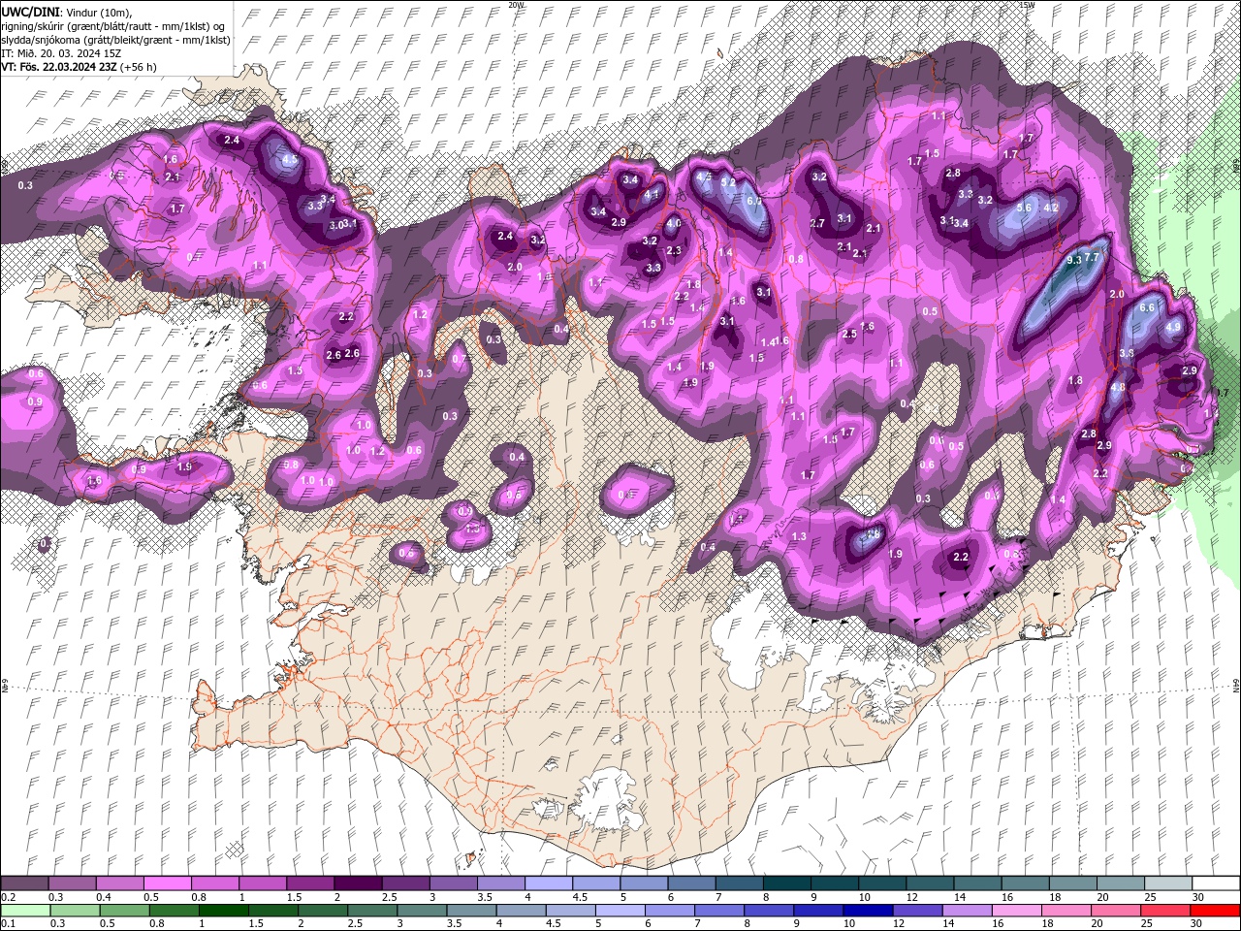1241x931 pixels.
Task: Click the 'VT: Fös. 22.03.2024 23Z (+56 h)' line
Action: tap(79, 67)
